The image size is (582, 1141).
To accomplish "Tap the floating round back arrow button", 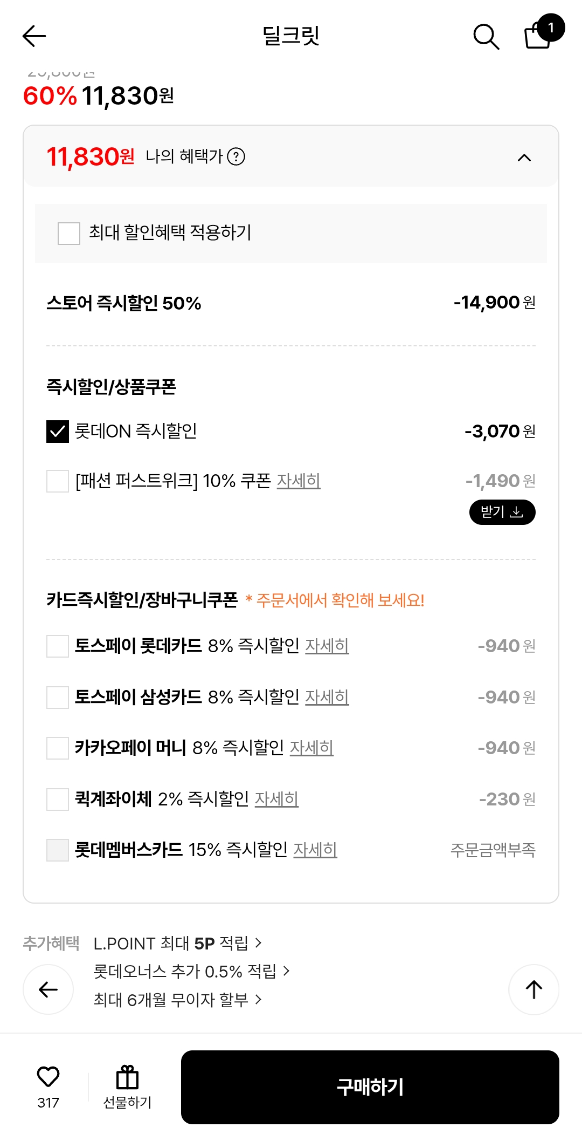I will pyautogui.click(x=48, y=989).
